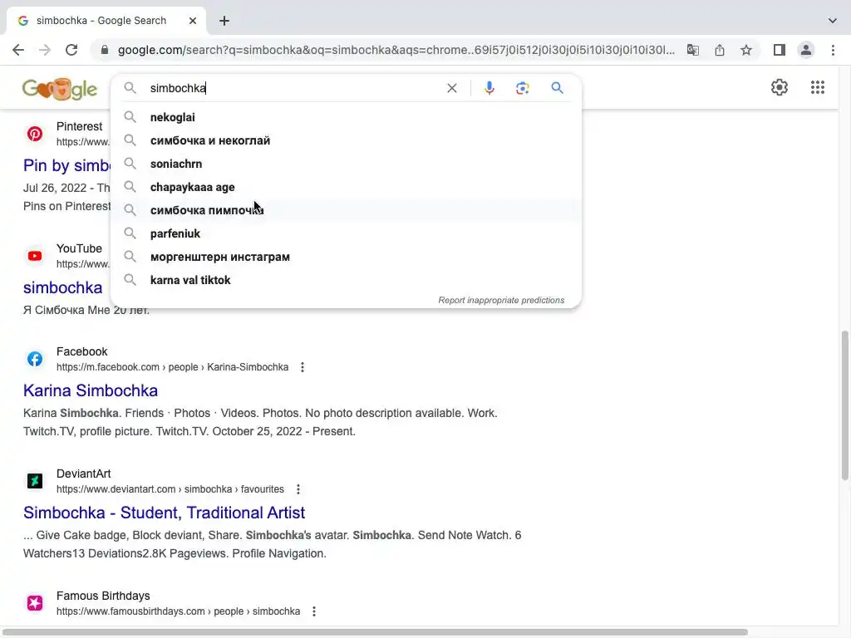Reload the current page
This screenshot has width=851, height=638.
pos(71,50)
